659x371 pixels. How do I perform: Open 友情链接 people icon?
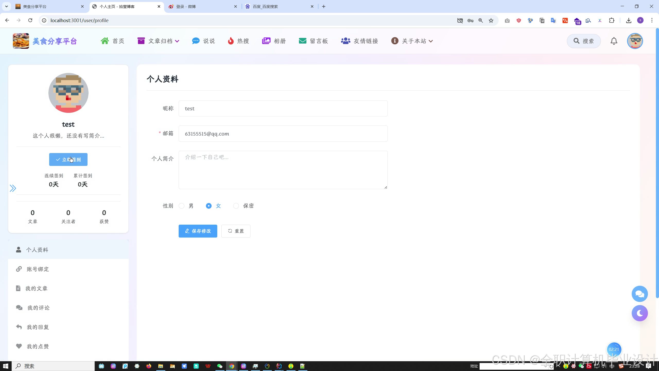pos(345,41)
